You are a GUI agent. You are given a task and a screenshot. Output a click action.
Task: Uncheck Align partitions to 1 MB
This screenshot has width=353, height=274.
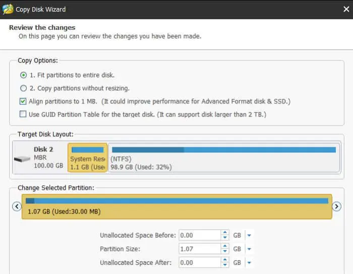[23, 101]
